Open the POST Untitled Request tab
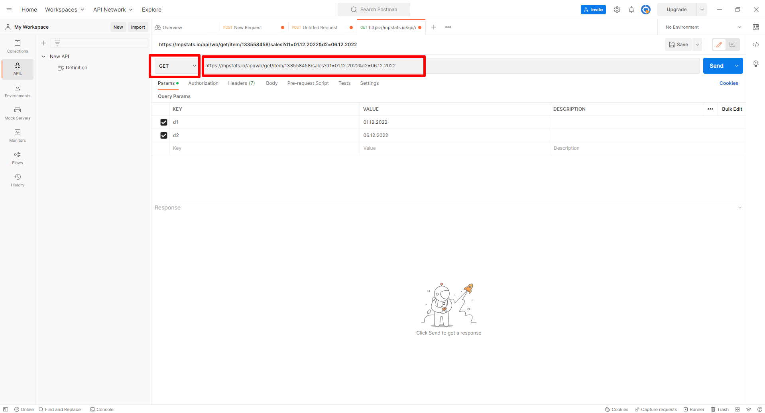 (x=322, y=27)
